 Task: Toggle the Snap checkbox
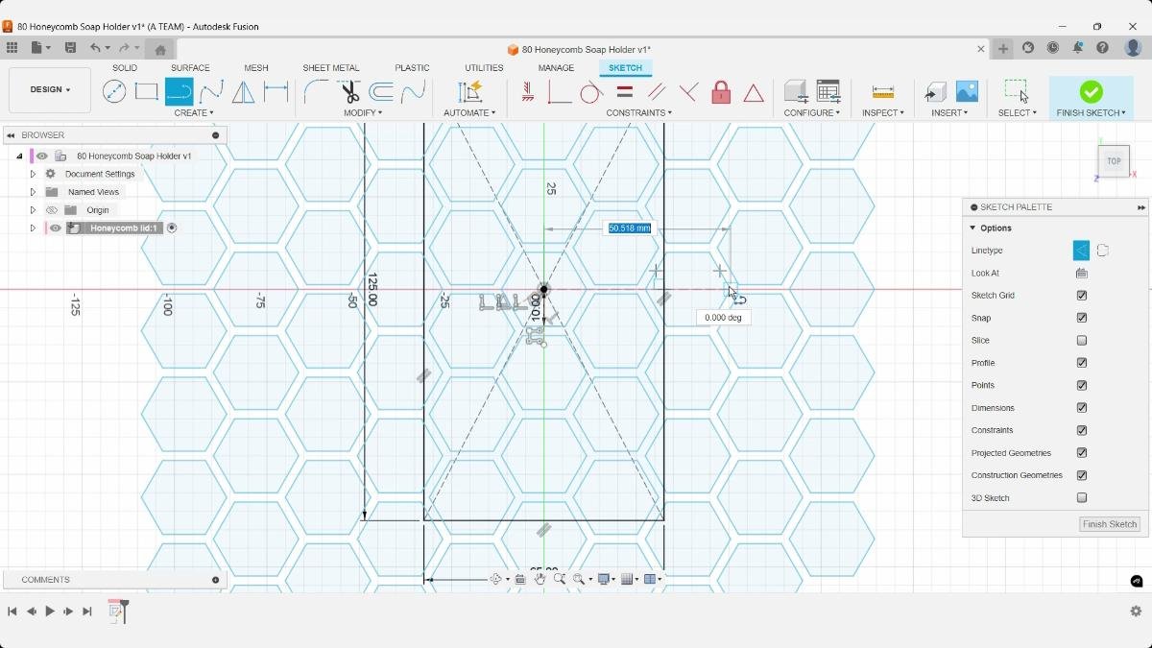[x=1082, y=318]
